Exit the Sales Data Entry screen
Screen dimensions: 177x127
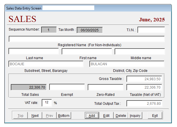click(x=155, y=115)
